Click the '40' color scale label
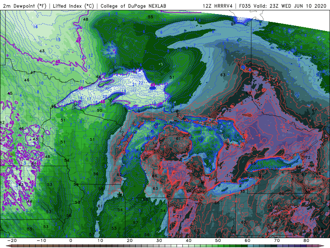Image resolution: width=330 pixels, height=248 pixels. [x=189, y=241]
